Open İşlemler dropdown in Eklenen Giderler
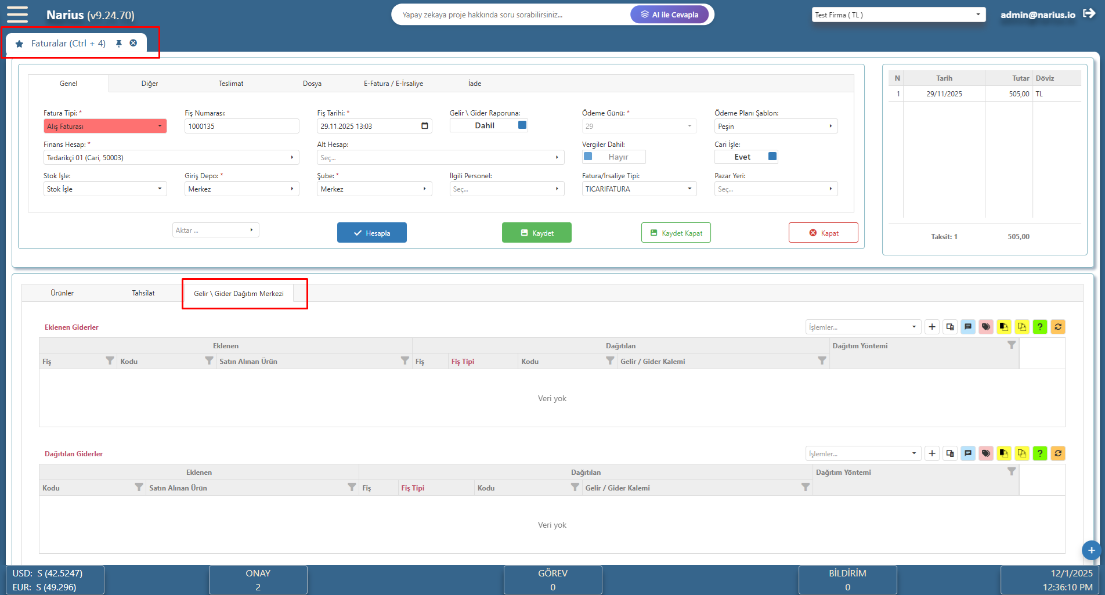Image resolution: width=1105 pixels, height=595 pixels. [864, 327]
